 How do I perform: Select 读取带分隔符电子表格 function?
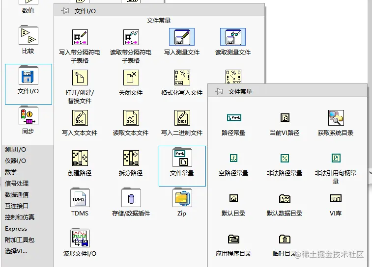click(131, 37)
